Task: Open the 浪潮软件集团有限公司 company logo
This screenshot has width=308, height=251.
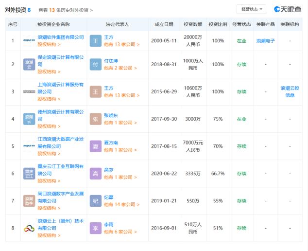Action: pyautogui.click(x=29, y=40)
